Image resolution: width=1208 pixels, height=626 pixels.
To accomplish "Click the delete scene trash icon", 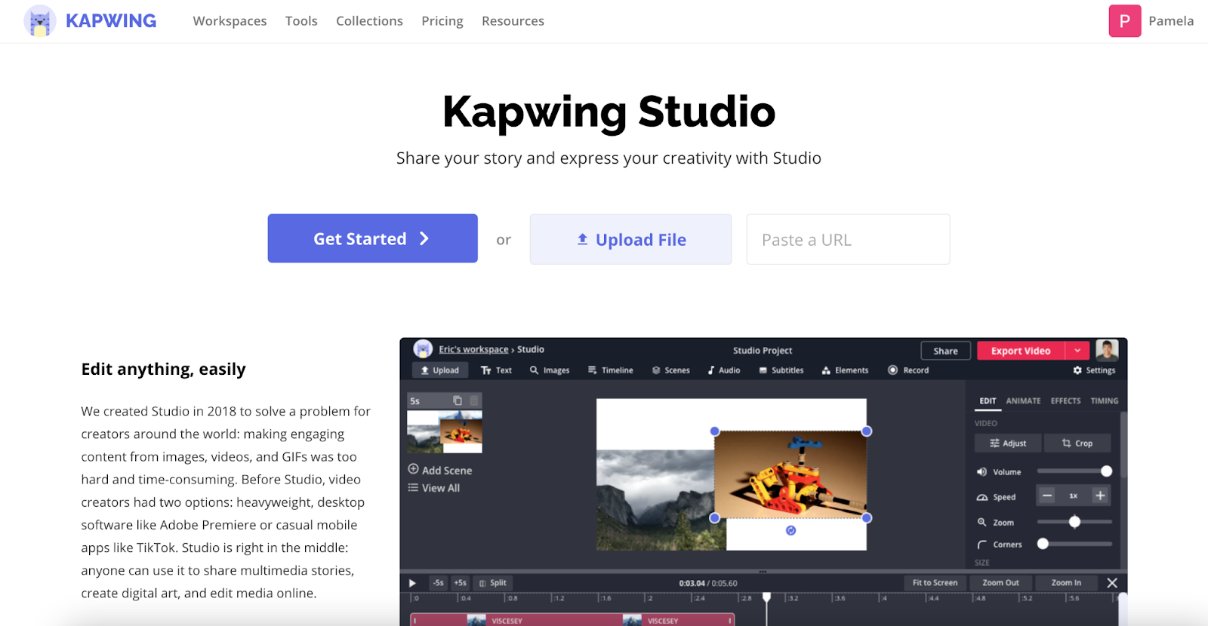I will (x=474, y=400).
